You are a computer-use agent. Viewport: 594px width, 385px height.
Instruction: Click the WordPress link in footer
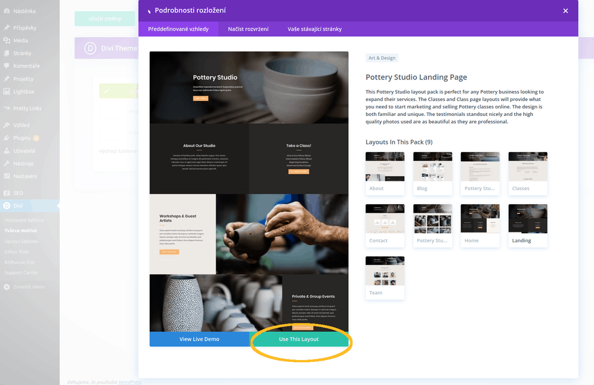point(129,382)
